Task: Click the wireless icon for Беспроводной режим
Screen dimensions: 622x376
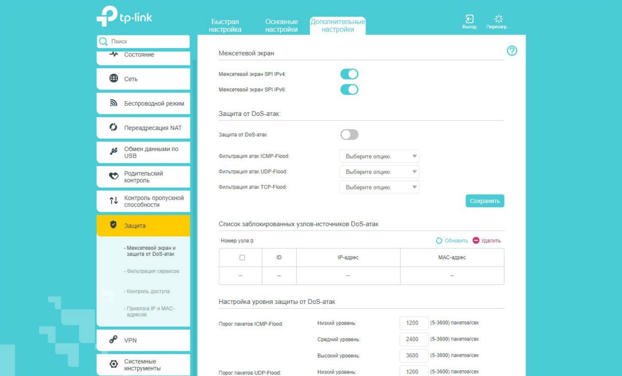Action: pyautogui.click(x=113, y=103)
